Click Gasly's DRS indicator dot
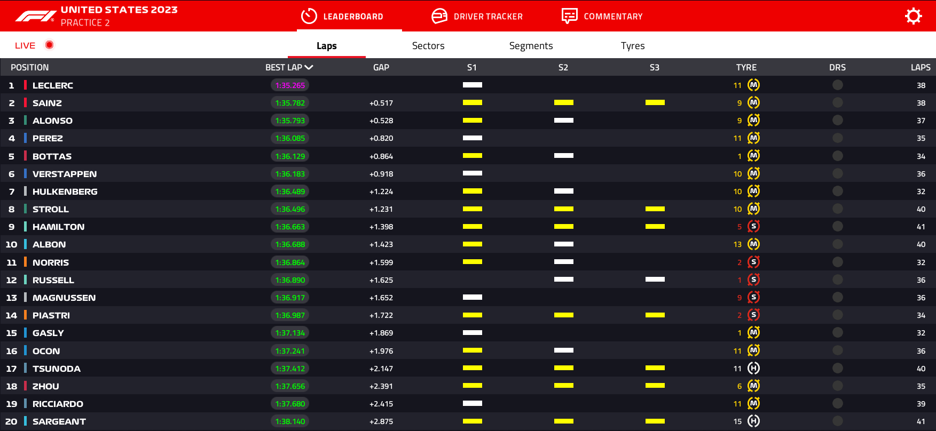 coord(837,332)
